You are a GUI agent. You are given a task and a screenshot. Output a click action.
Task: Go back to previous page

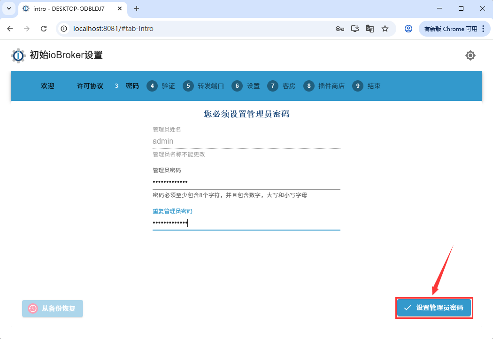pyautogui.click(x=10, y=29)
